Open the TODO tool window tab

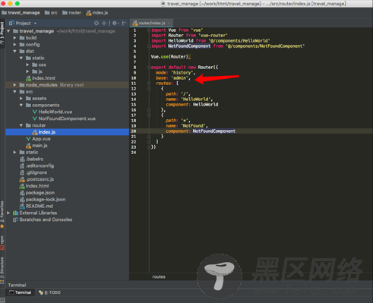(x=50, y=292)
